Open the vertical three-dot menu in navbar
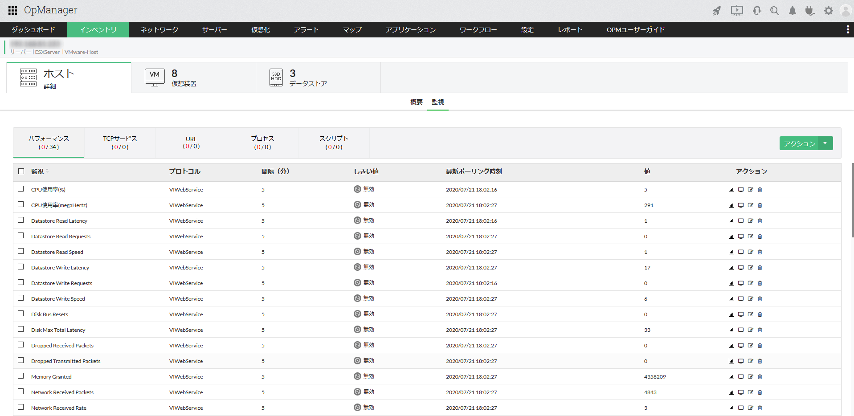 coord(847,29)
